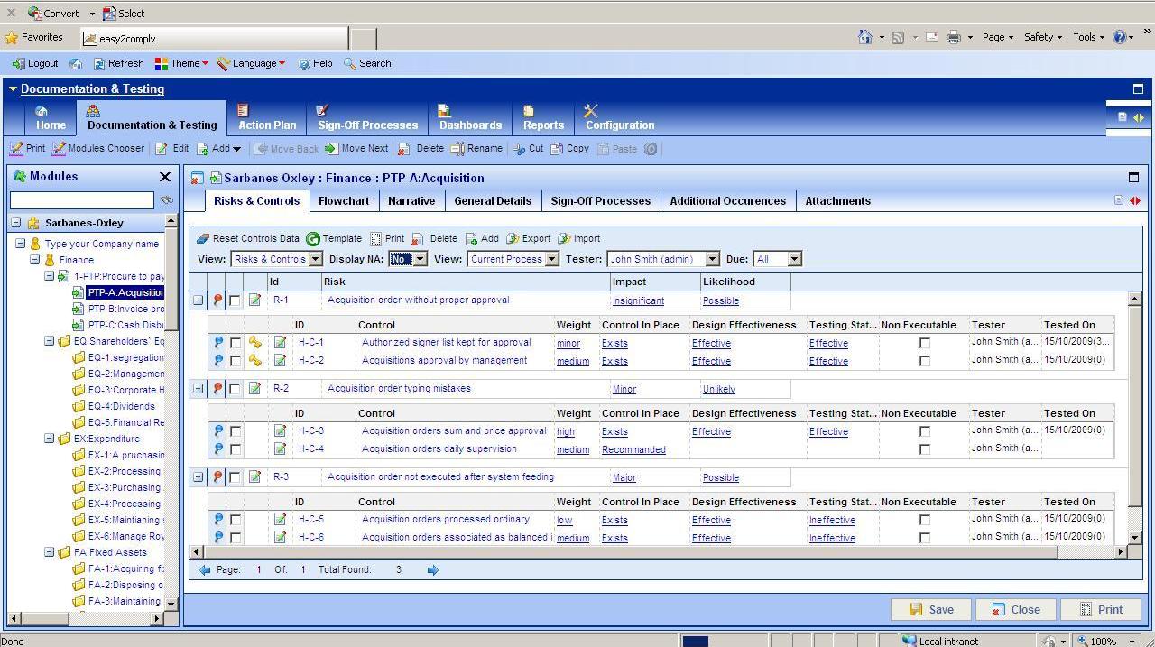Tick the checkbox for control H-C-2
The height and width of the screenshot is (647, 1155).
coord(236,361)
